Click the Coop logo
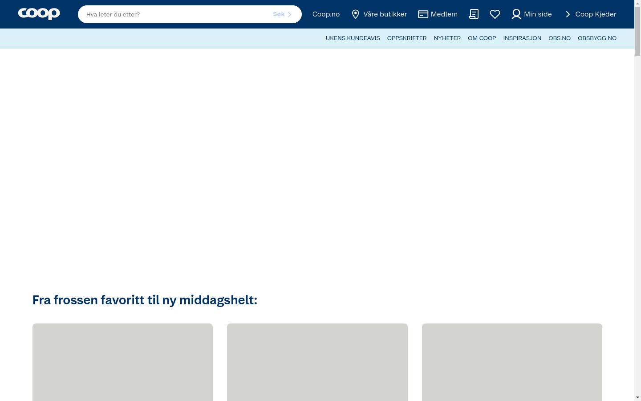Viewport: 641px width, 401px height. tap(39, 14)
